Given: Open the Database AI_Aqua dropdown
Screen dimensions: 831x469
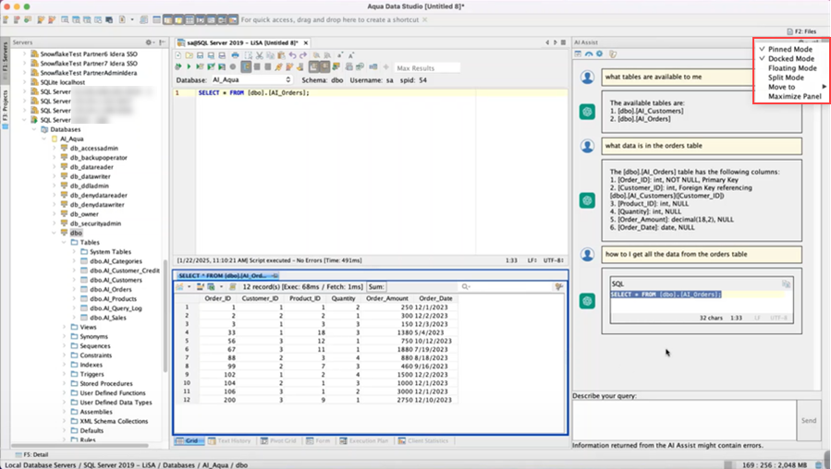Looking at the screenshot, I should pos(251,80).
